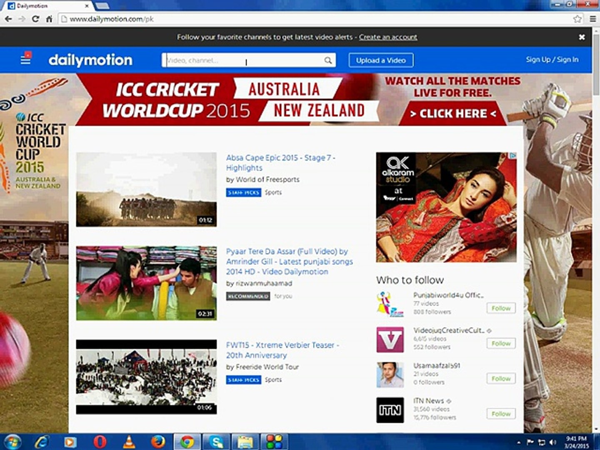This screenshot has width=600, height=450.
Task: Open the Absa Cape Epic 2015 title link
Action: pos(280,162)
